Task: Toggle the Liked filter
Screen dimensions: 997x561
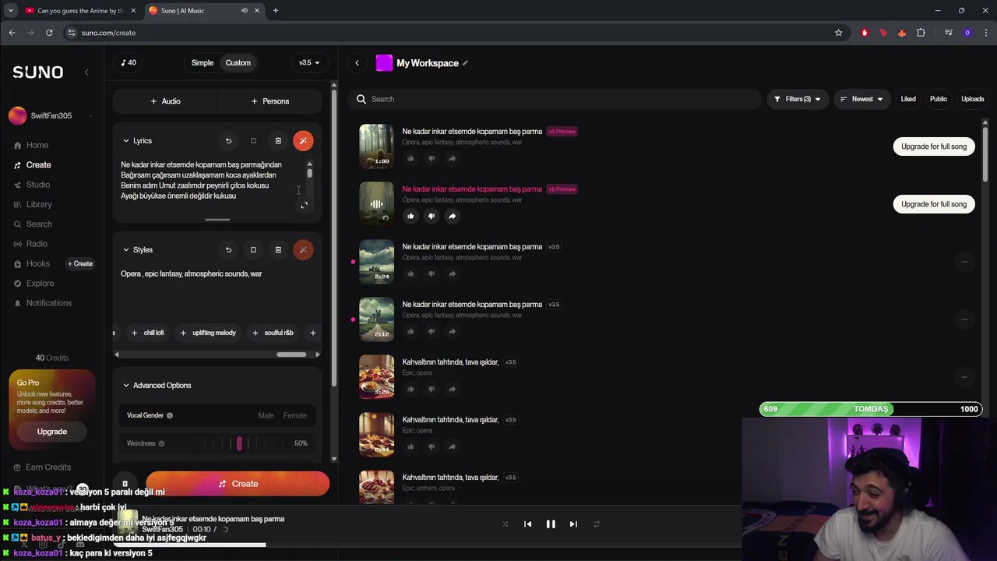Action: click(908, 99)
